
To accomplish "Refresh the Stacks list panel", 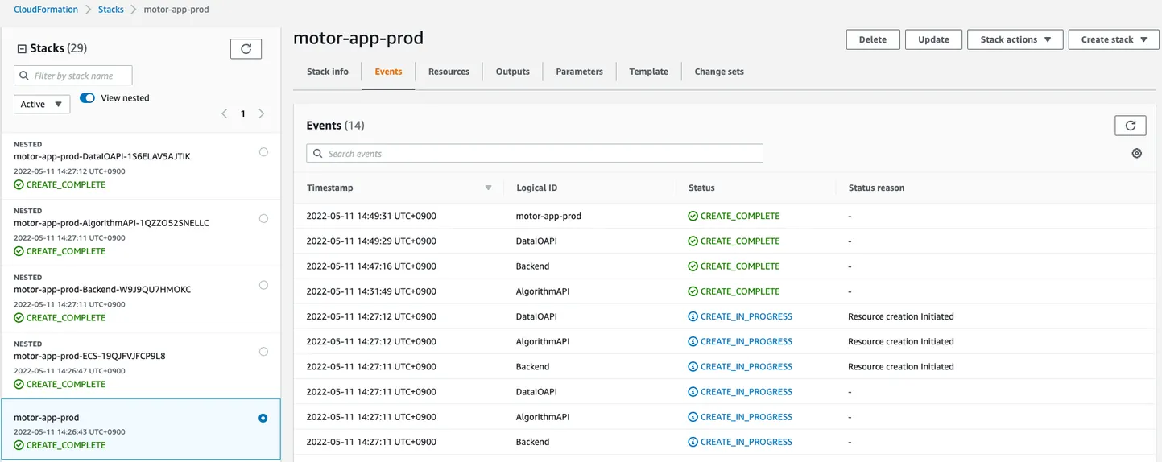I will (246, 49).
